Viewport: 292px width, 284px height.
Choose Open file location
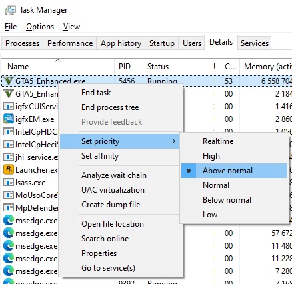(121, 224)
